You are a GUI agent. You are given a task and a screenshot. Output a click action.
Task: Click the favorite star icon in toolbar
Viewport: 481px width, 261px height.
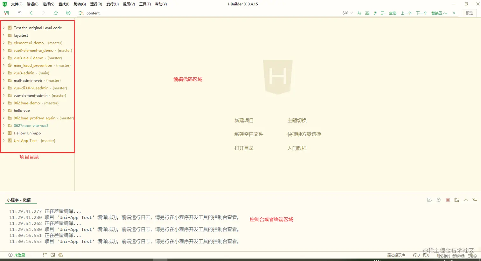pos(56,13)
